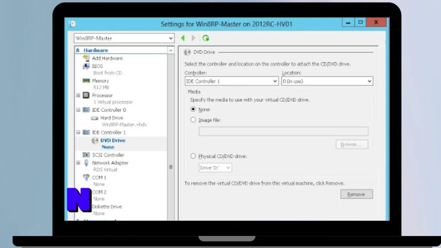Expand the Network Adapter tree node
Screen dimensions: 441x248
(78, 163)
